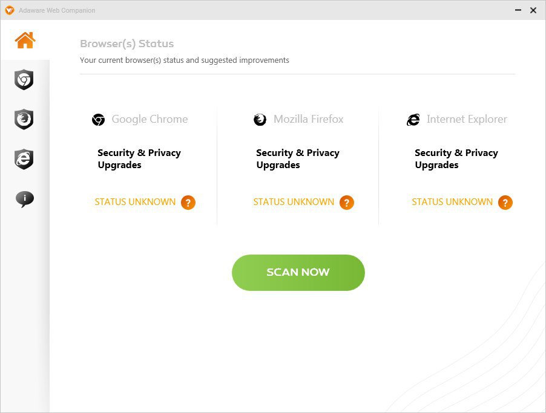The image size is (546, 413).
Task: Click STATUS UNKNOWN under Google Chrome
Action: pyautogui.click(x=135, y=202)
